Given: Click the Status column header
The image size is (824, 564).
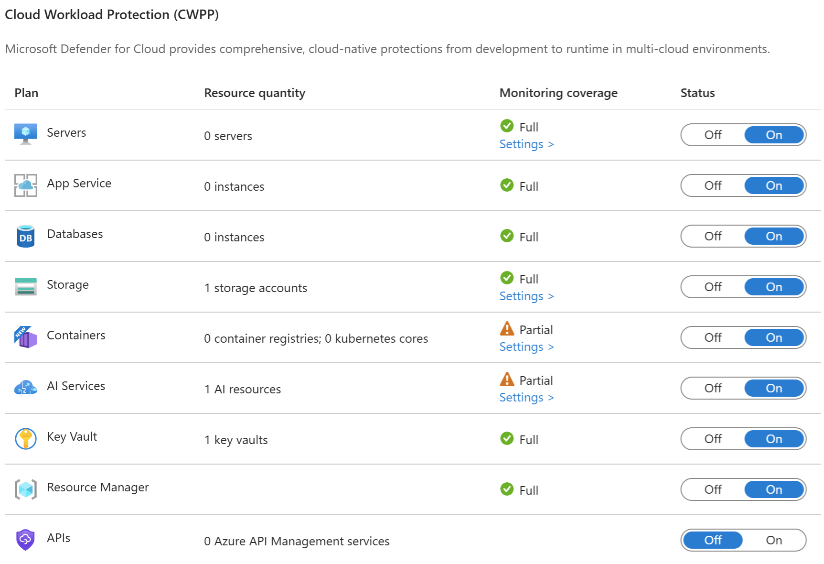Looking at the screenshot, I should [x=697, y=93].
